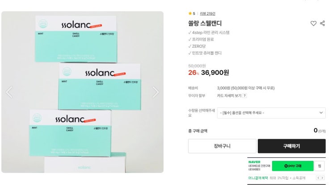Open the 리뷰 219건 reviews link

click(207, 13)
